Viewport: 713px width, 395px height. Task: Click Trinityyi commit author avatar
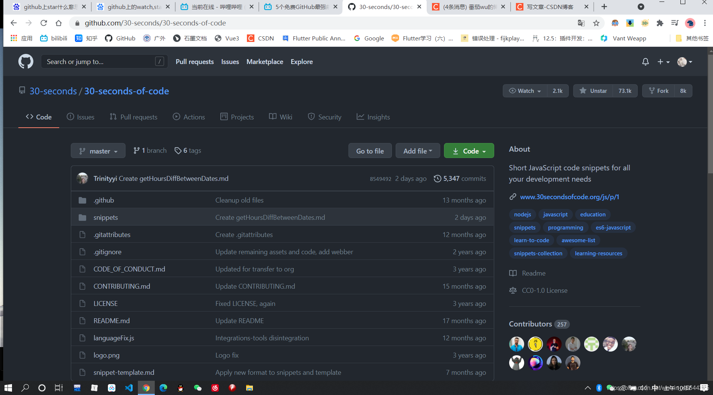82,178
